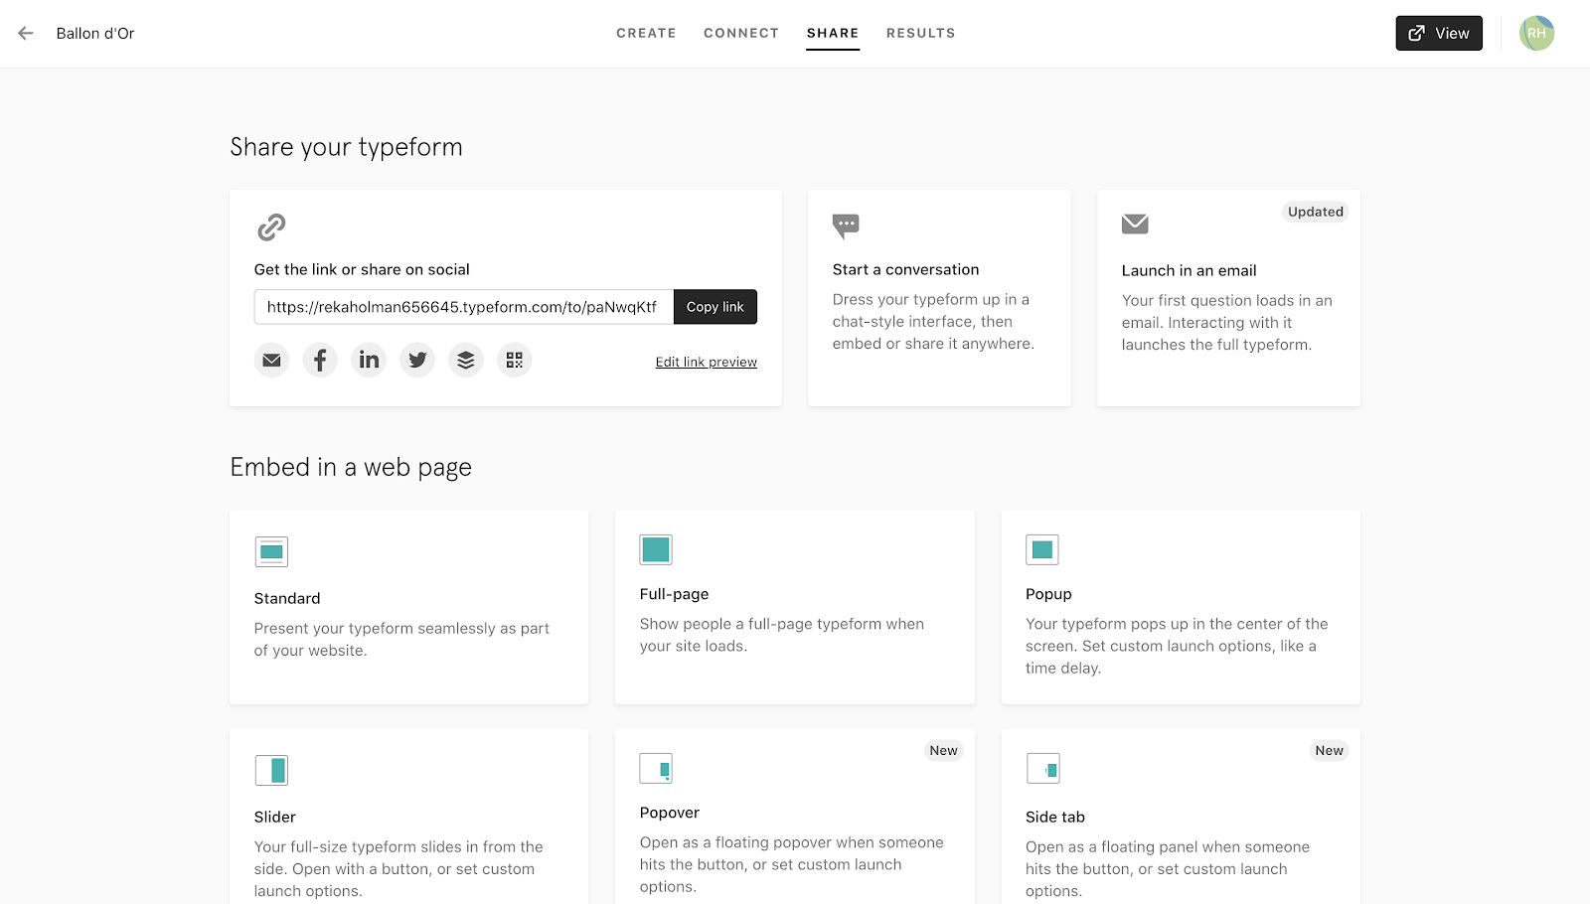Switch to the Create tab
1590x904 pixels.
[x=646, y=33]
